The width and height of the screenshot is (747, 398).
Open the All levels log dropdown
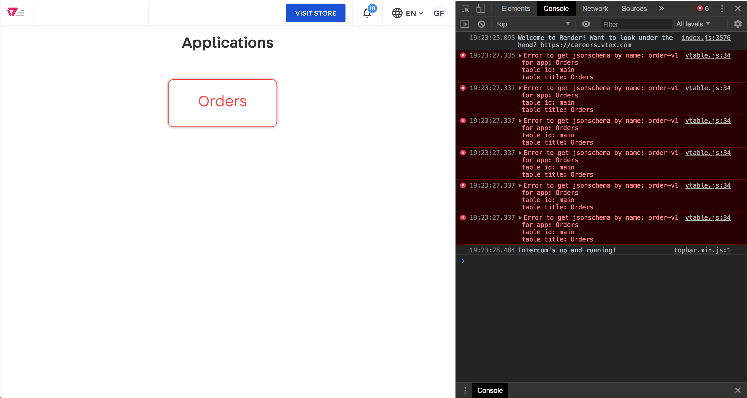[x=693, y=24]
